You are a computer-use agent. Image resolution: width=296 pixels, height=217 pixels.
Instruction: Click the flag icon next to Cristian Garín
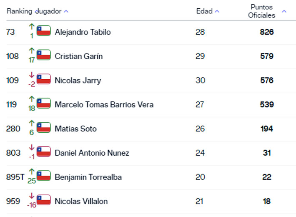coord(44,56)
